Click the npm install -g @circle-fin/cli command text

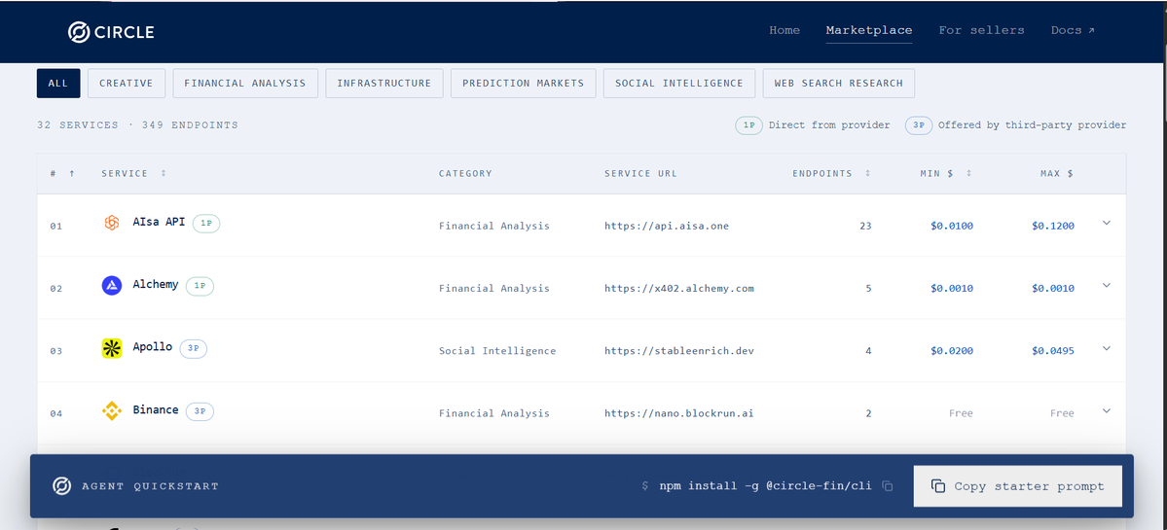(x=765, y=486)
